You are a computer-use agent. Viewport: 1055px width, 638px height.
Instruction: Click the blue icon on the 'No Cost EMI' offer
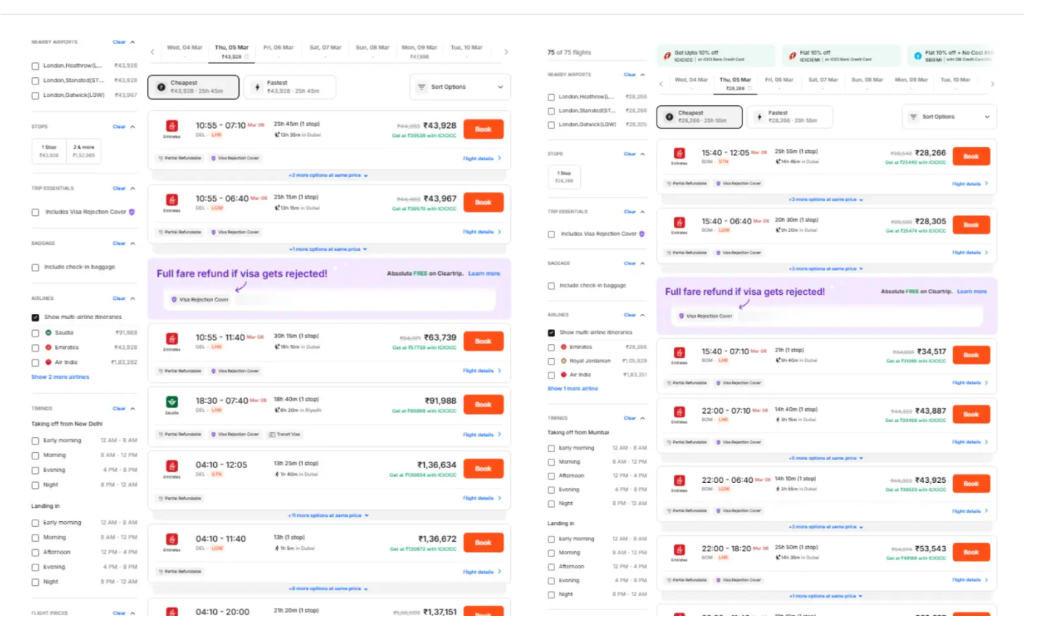(918, 56)
